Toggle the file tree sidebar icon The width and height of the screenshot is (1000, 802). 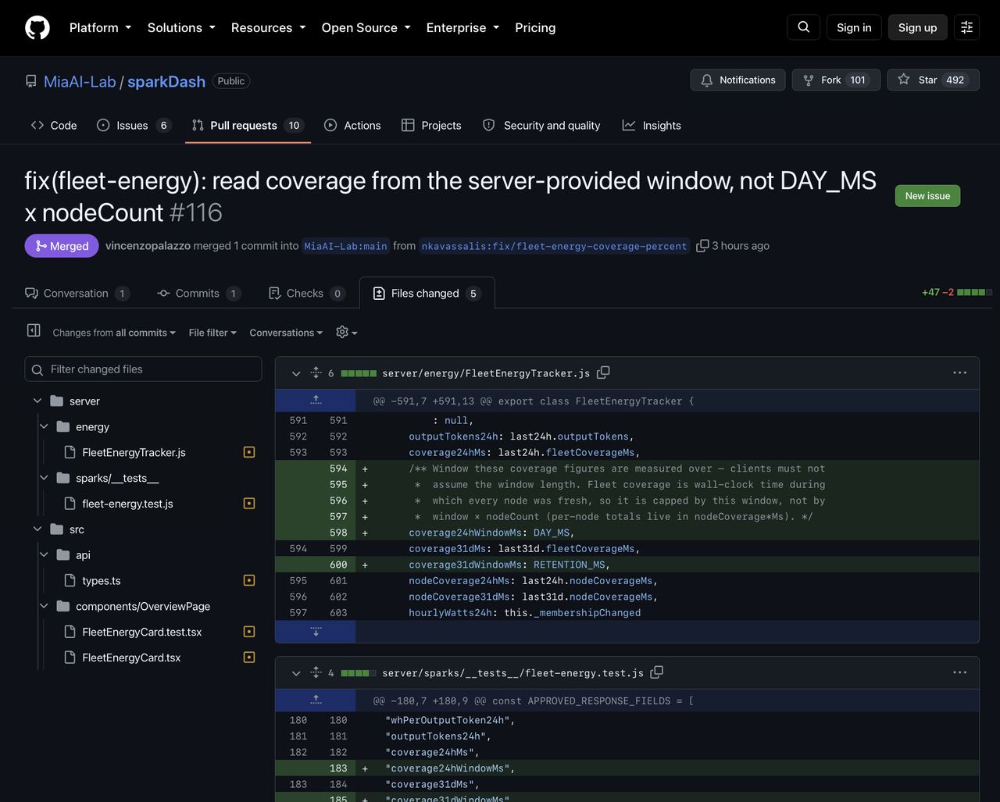tap(34, 330)
